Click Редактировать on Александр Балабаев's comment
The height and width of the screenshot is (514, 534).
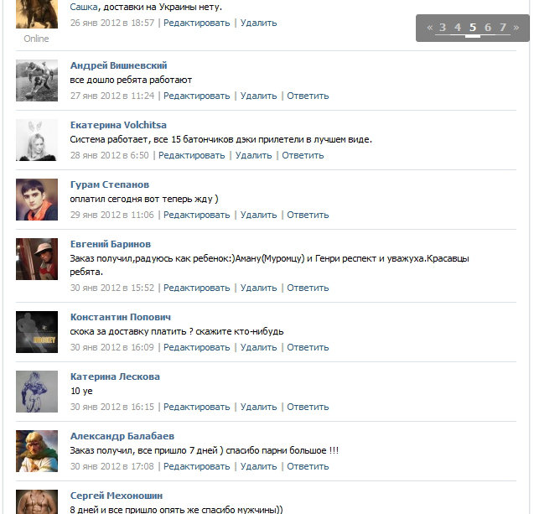[x=196, y=466]
